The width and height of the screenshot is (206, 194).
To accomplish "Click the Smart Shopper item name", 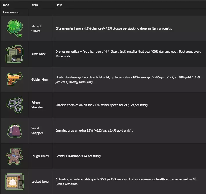I will pos(37,130).
